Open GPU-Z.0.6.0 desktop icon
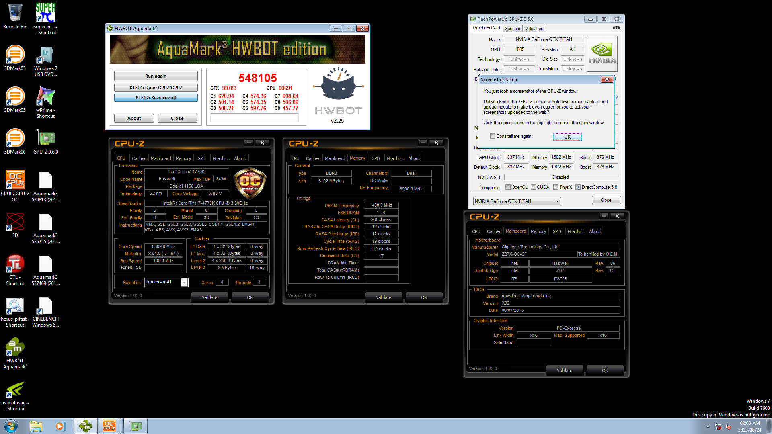772x434 pixels. coord(45,141)
